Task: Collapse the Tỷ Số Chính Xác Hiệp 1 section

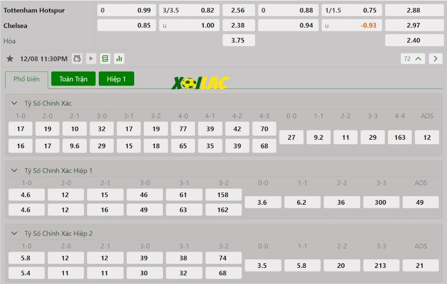Action: [x=15, y=171]
